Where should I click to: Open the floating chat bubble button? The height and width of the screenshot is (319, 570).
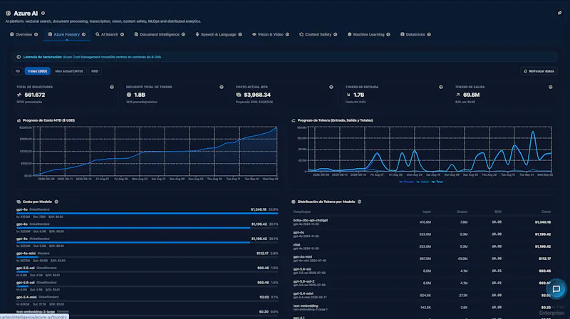tap(556, 289)
